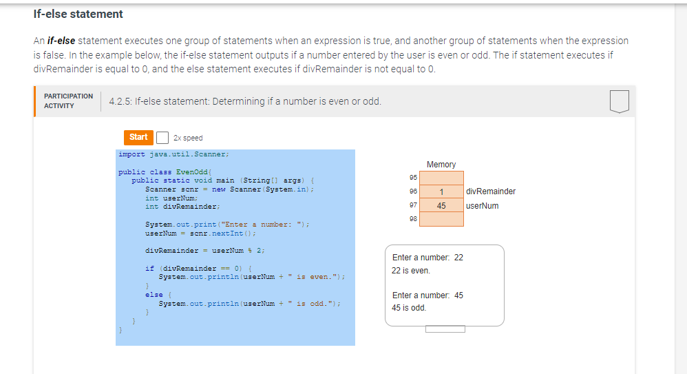Click the 'public static void main' code line
This screenshot has height=374, width=687.
coord(223,180)
